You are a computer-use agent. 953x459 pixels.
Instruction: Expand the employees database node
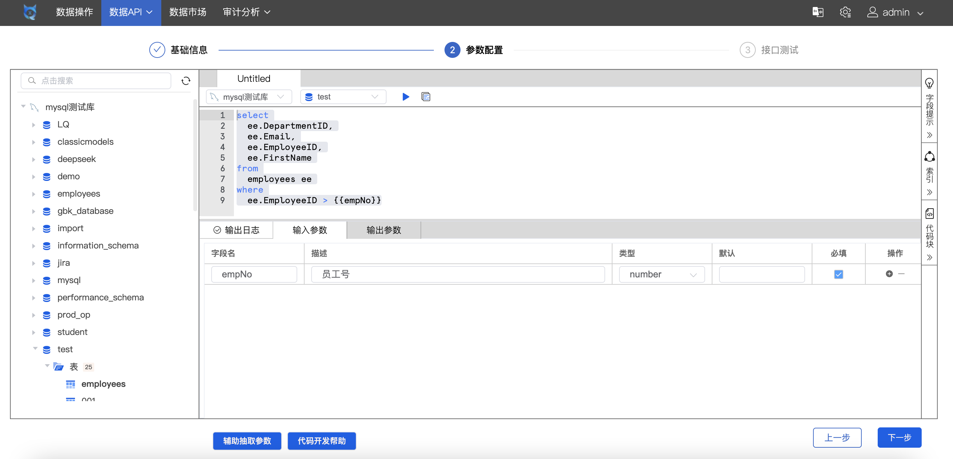[x=33, y=194]
